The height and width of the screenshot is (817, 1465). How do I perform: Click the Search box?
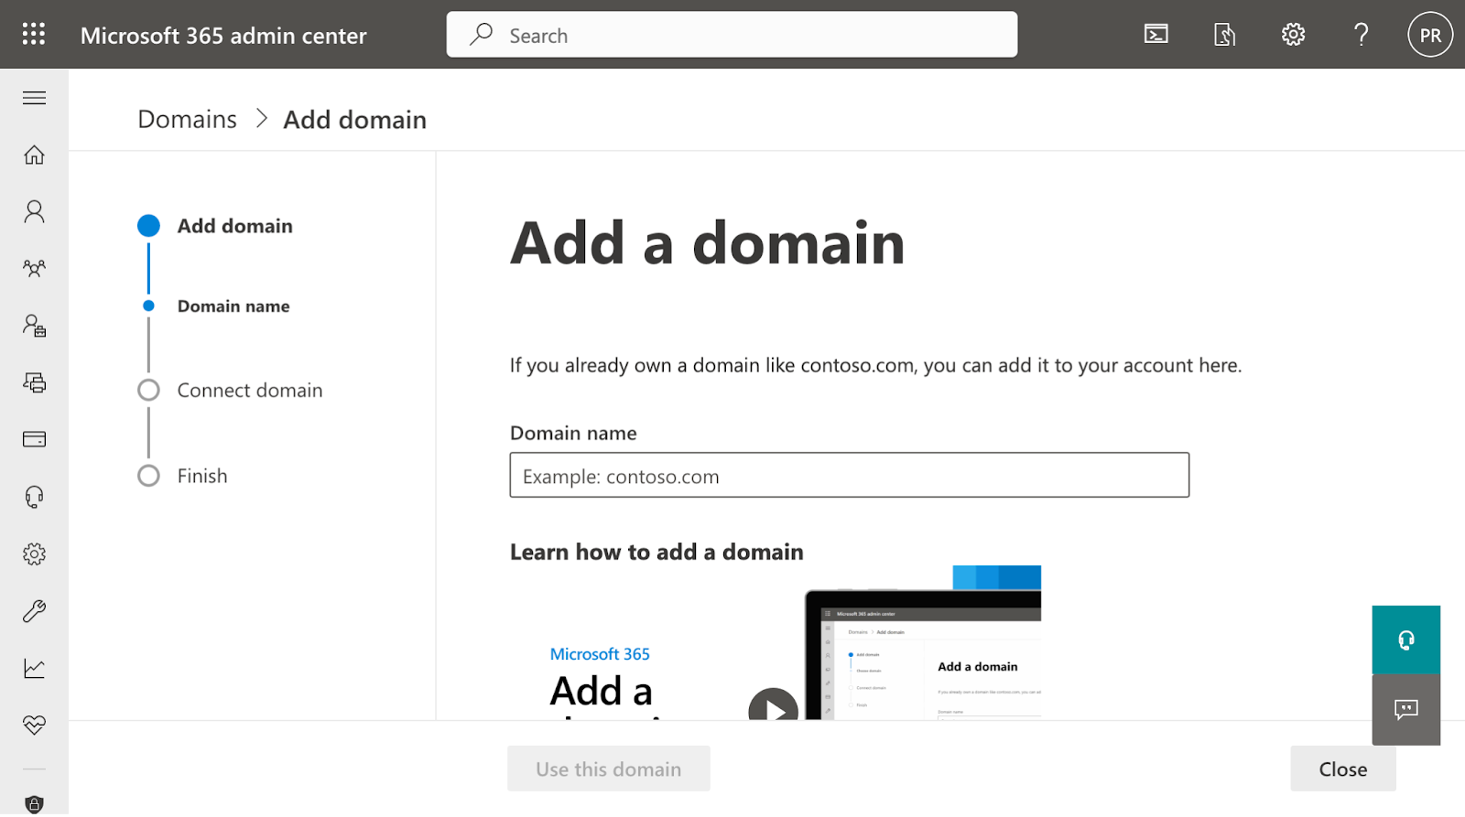(x=732, y=35)
